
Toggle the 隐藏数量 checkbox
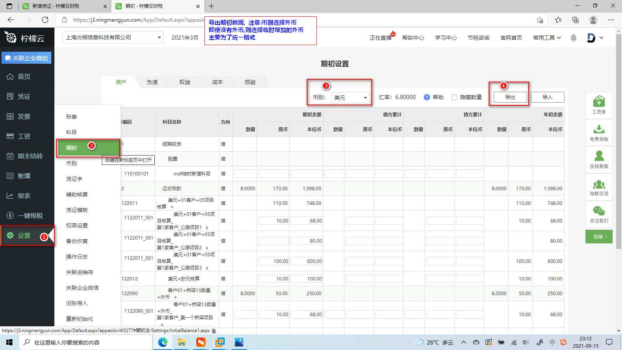click(x=454, y=97)
